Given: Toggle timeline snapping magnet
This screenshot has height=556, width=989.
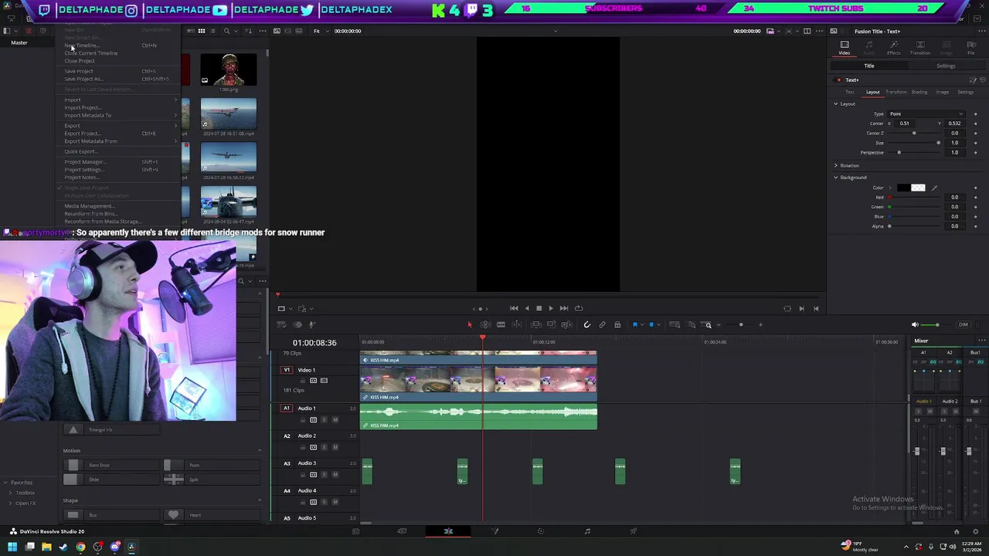Looking at the screenshot, I should (x=586, y=324).
